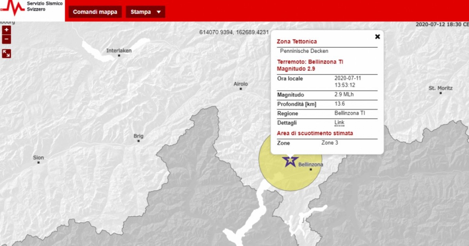This screenshot has width=469, height=246.
Task: Close the earthquake info popup
Action: (x=377, y=37)
